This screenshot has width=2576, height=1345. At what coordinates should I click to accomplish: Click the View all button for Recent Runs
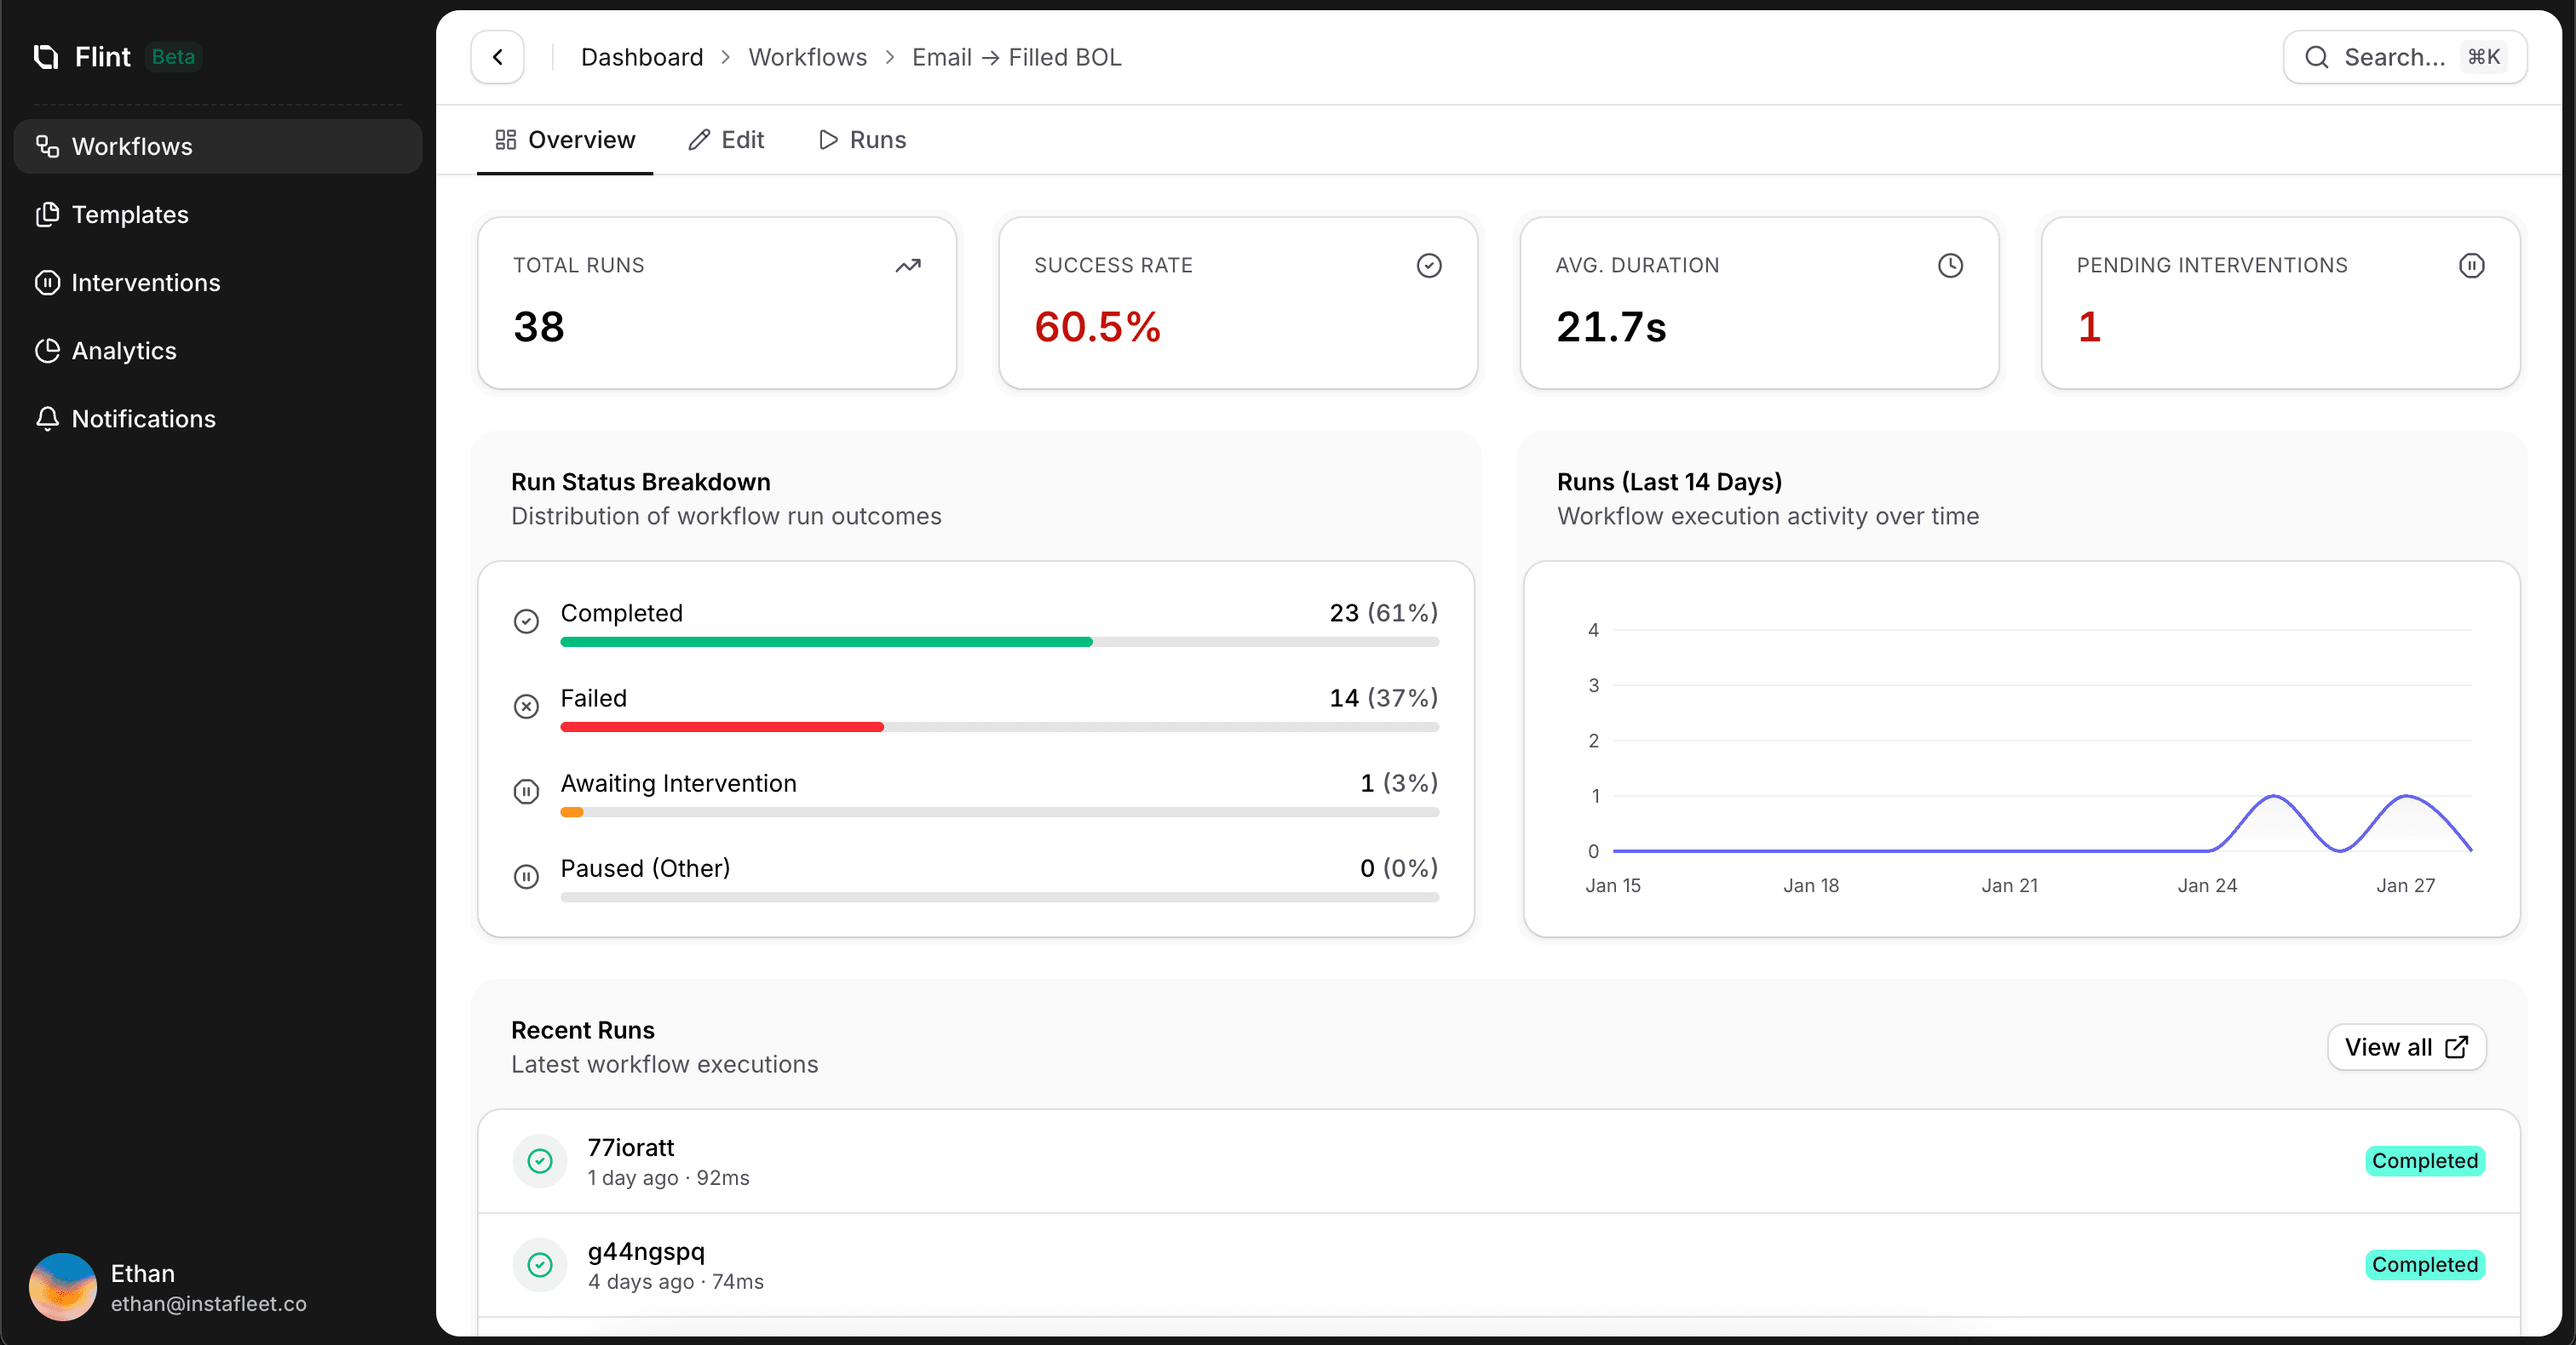pos(2406,1046)
